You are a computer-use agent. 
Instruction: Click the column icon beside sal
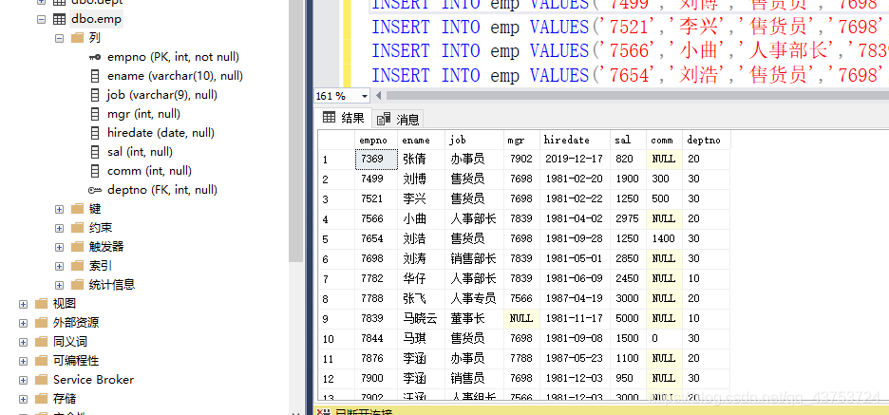(95, 152)
